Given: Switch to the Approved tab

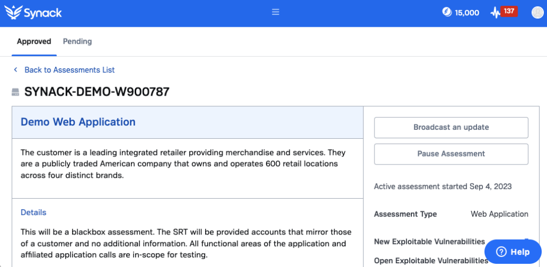Looking at the screenshot, I should coord(34,42).
